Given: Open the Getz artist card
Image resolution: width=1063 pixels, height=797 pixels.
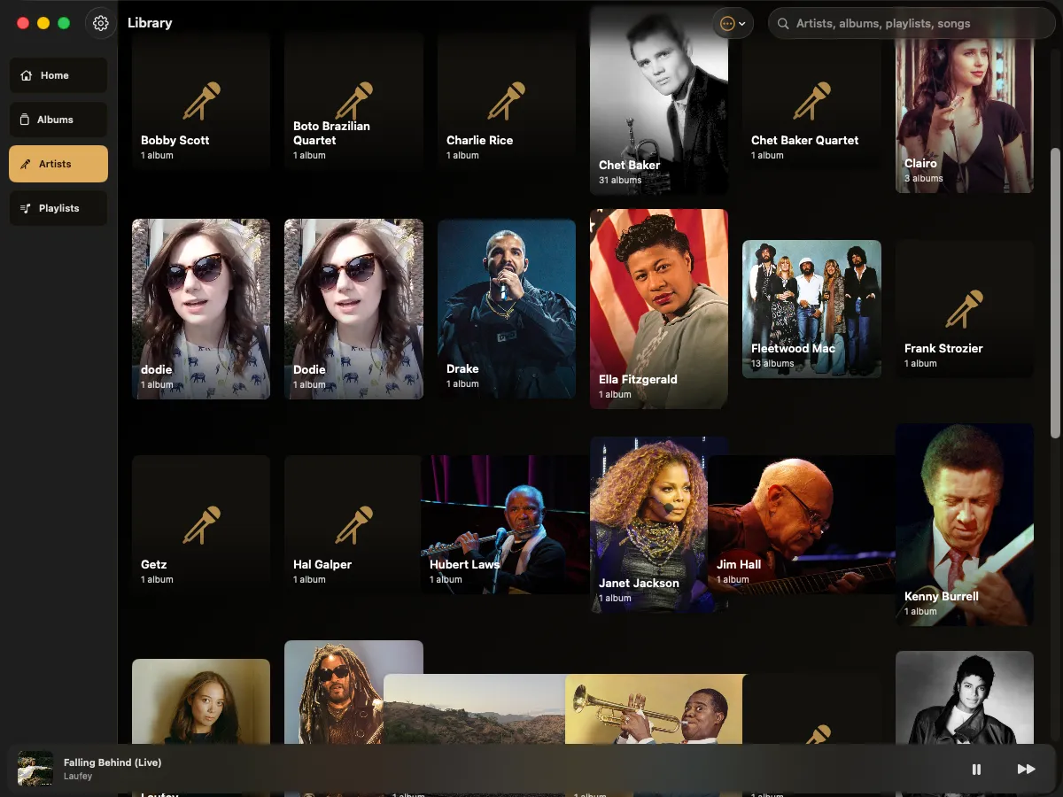Looking at the screenshot, I should pyautogui.click(x=201, y=524).
